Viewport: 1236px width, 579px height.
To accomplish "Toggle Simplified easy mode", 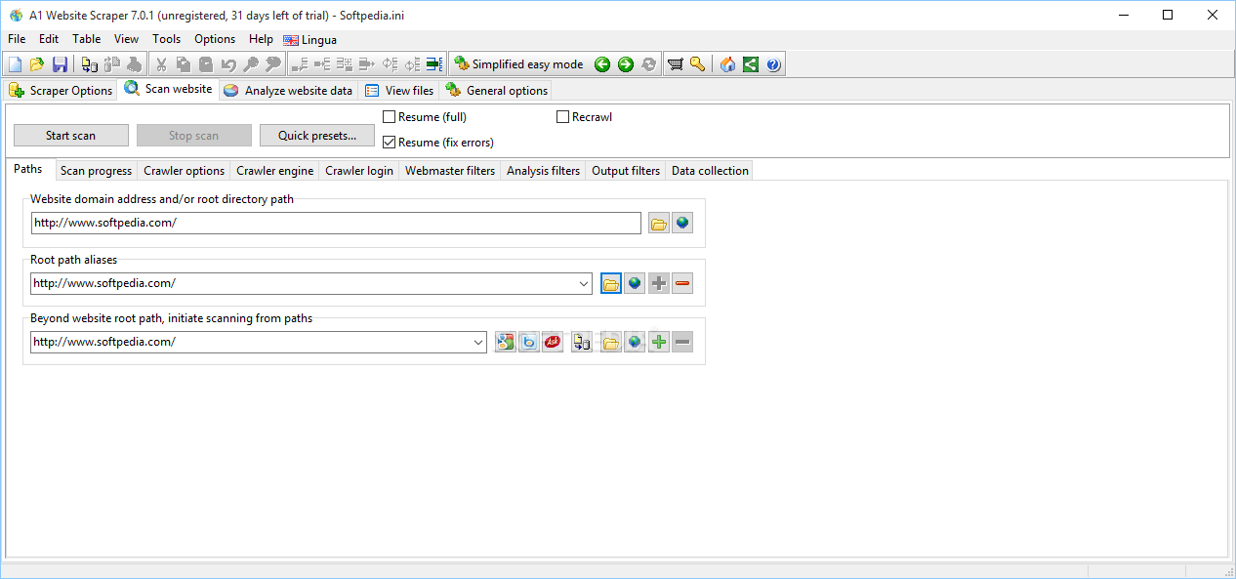I will point(518,64).
